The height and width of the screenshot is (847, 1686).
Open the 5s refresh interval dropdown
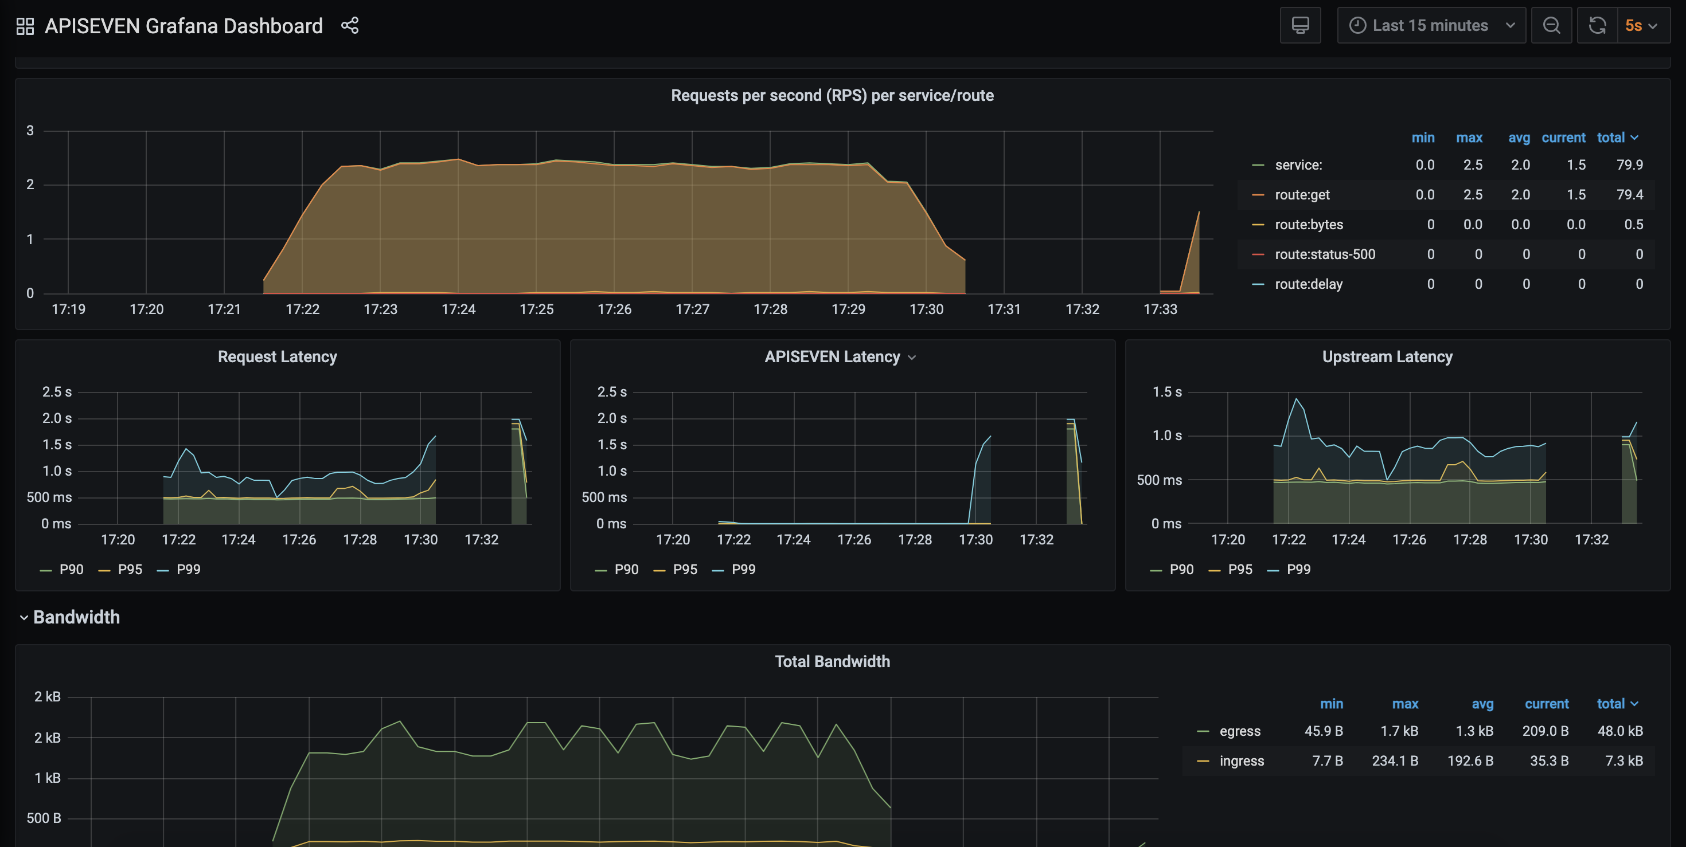click(1643, 26)
